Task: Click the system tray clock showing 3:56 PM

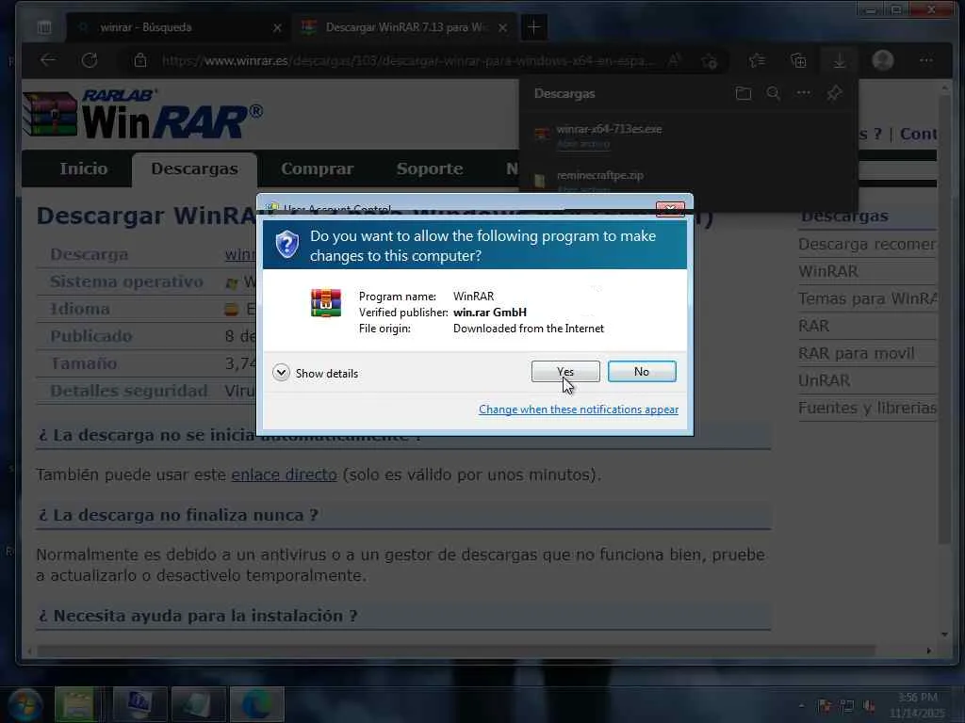Action: coord(917,704)
